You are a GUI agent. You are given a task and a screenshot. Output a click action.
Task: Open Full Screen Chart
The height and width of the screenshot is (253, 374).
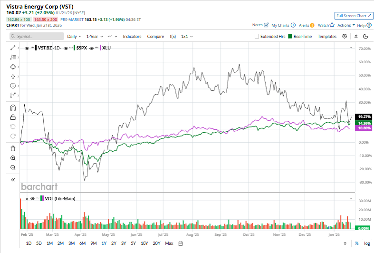(x=354, y=16)
